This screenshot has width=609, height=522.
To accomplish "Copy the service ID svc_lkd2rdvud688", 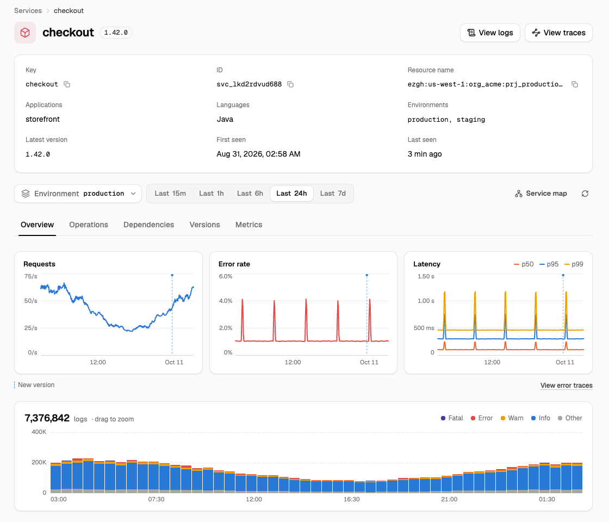I will point(290,84).
